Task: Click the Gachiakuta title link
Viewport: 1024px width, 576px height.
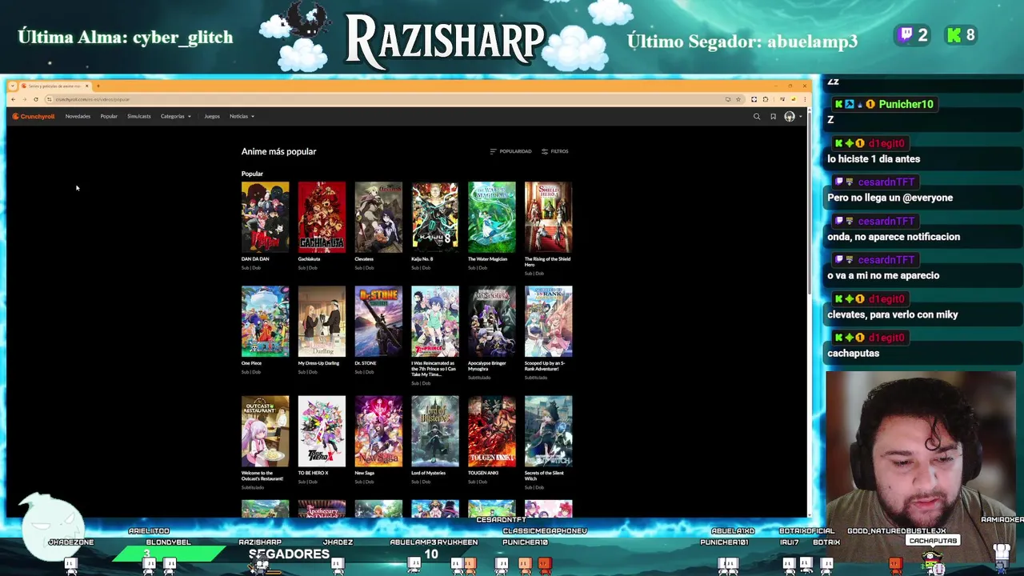Action: click(x=309, y=259)
